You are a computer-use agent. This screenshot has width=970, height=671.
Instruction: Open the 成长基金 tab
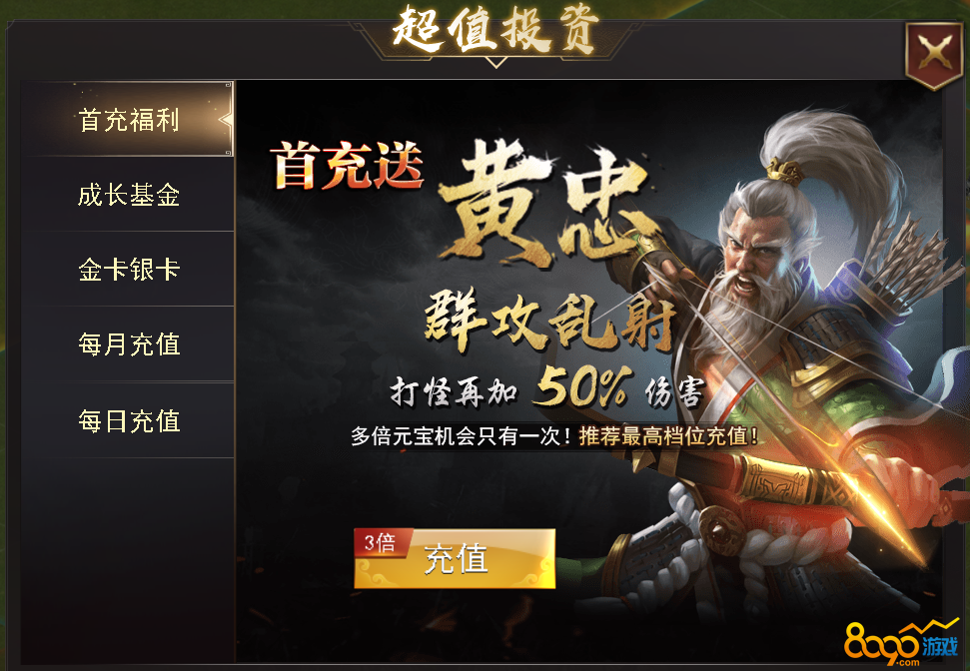click(x=128, y=194)
